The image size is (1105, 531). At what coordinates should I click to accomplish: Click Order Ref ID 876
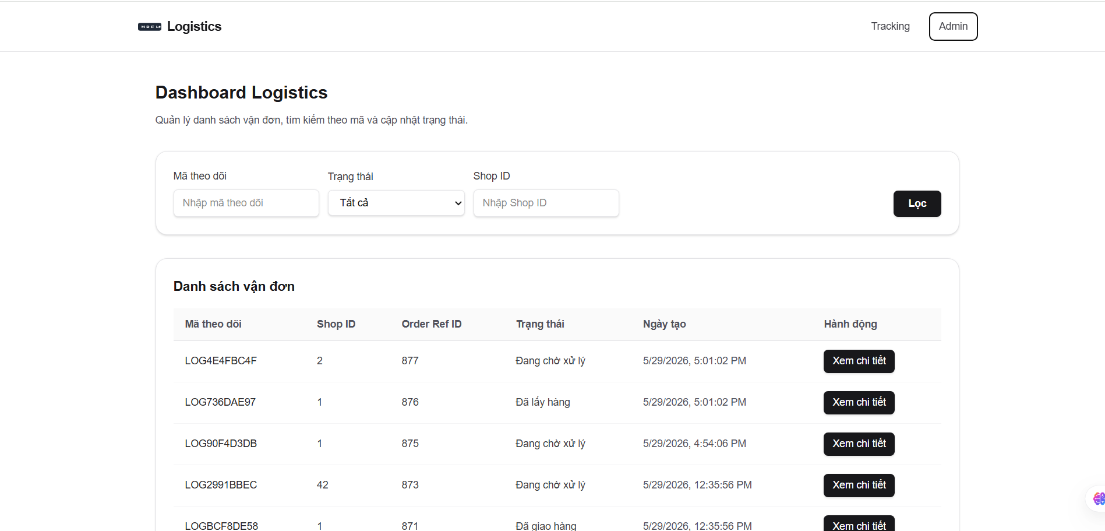(x=410, y=402)
